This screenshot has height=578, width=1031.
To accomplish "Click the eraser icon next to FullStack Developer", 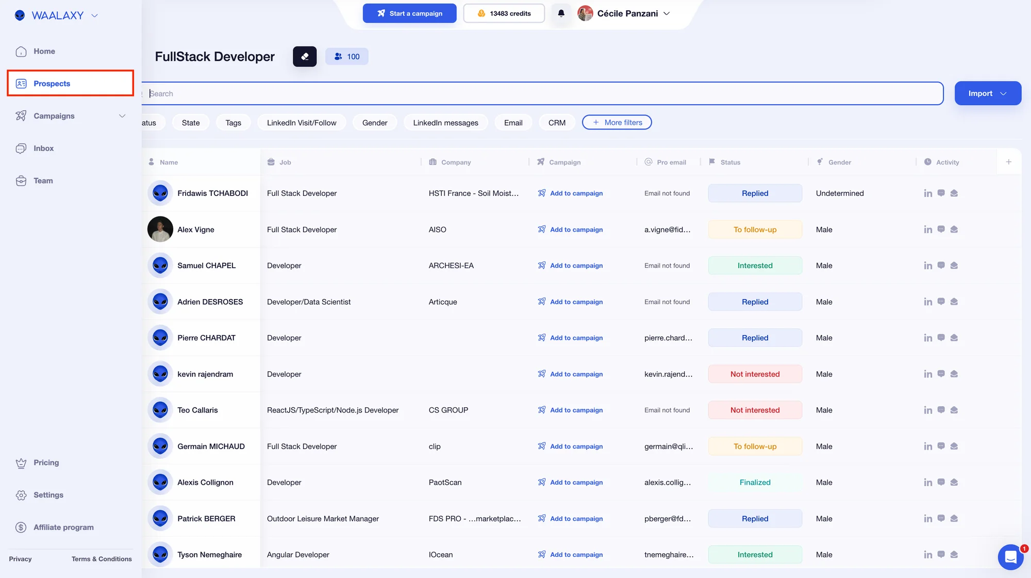I will point(305,57).
